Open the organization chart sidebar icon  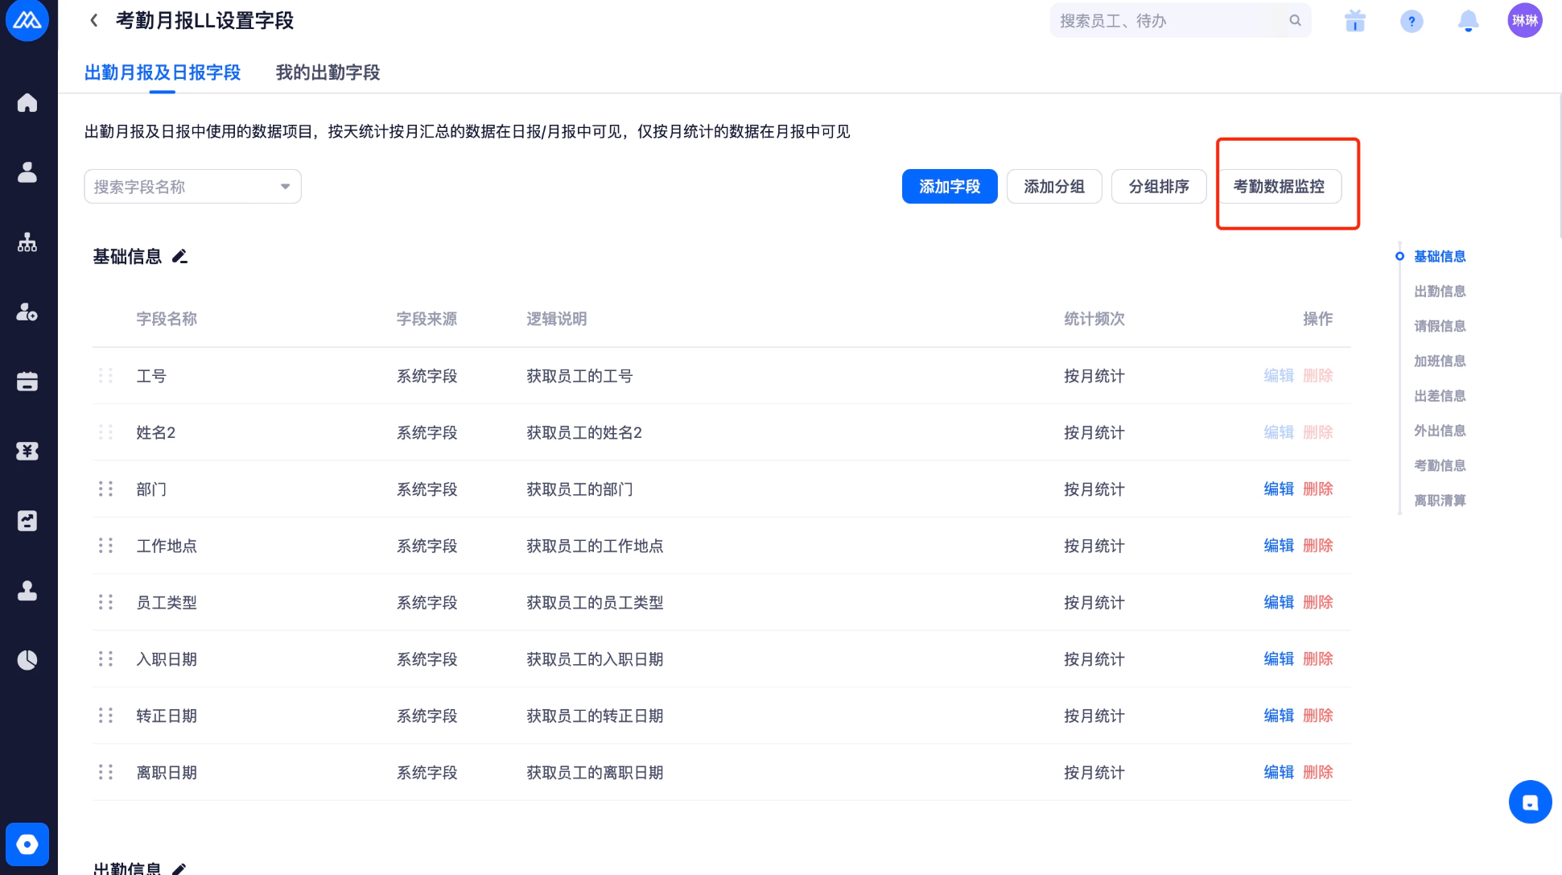(x=27, y=242)
